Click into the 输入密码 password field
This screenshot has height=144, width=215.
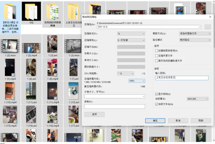pos(182,78)
